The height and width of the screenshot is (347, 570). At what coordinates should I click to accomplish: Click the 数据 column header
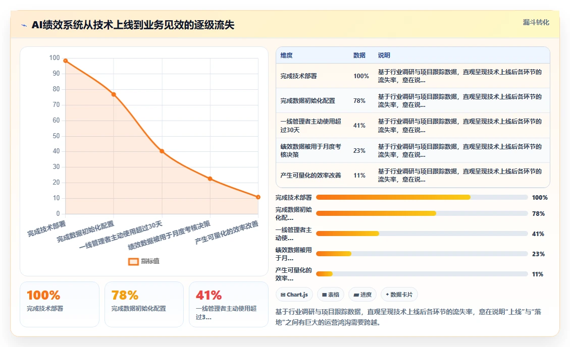pyautogui.click(x=359, y=55)
